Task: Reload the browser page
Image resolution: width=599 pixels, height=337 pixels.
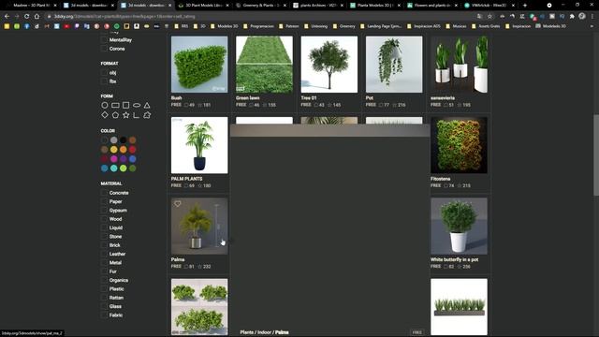Action: tap(27, 17)
